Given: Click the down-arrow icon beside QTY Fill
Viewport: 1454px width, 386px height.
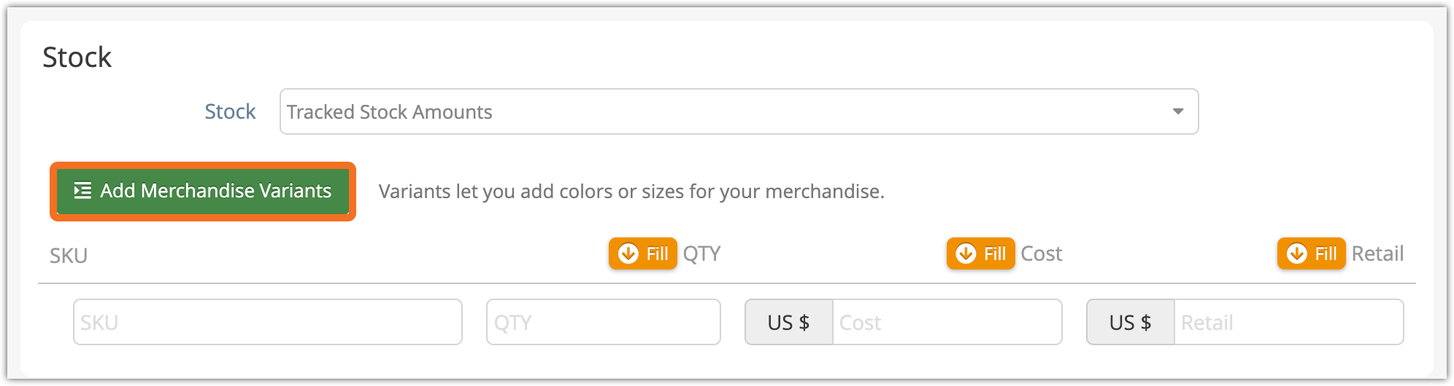Looking at the screenshot, I should [628, 253].
